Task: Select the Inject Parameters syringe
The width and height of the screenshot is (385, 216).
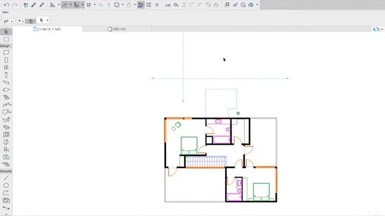Action: pyautogui.click(x=42, y=5)
